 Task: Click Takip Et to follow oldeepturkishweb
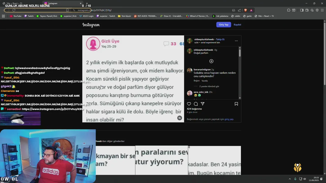tap(220, 39)
